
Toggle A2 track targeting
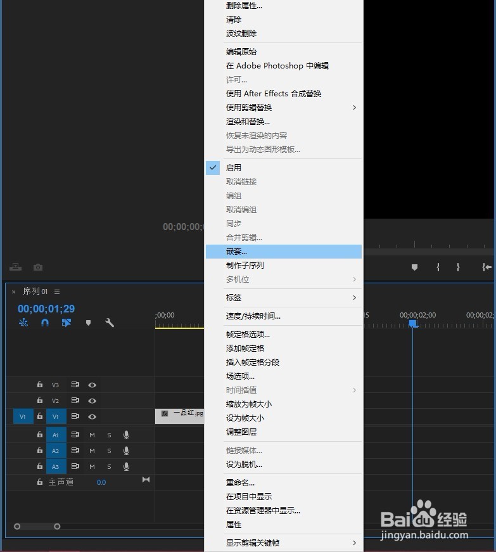pos(56,451)
